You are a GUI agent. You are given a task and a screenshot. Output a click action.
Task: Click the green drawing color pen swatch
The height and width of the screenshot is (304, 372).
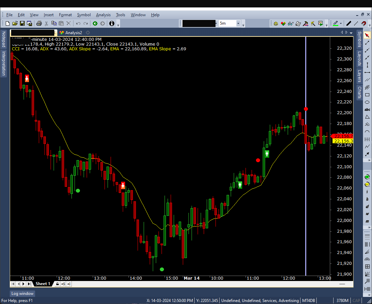(x=336, y=23)
